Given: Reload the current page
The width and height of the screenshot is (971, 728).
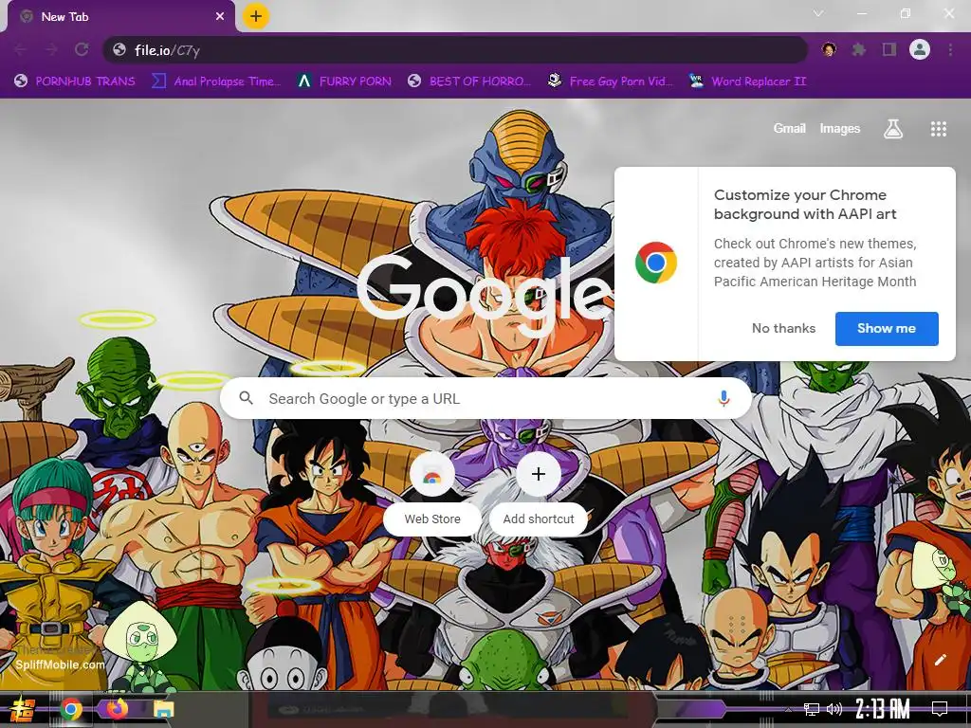Looking at the screenshot, I should (x=82, y=49).
